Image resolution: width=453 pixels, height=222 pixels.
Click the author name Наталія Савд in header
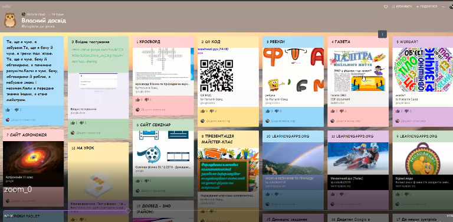[36, 14]
